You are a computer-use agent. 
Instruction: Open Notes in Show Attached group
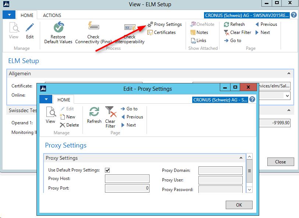199,32
